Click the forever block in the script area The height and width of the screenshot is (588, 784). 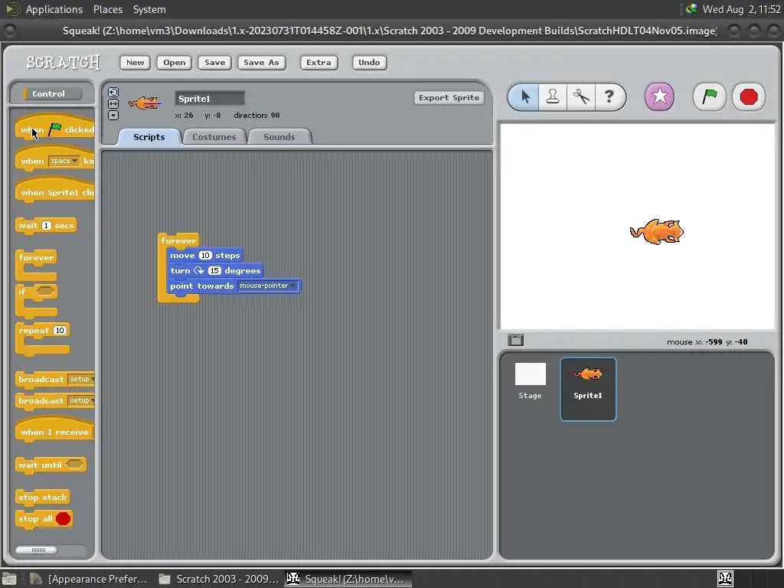[178, 240]
